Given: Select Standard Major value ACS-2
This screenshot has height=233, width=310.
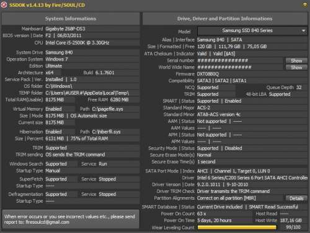Looking at the screenshot, I should [x=203, y=108].
